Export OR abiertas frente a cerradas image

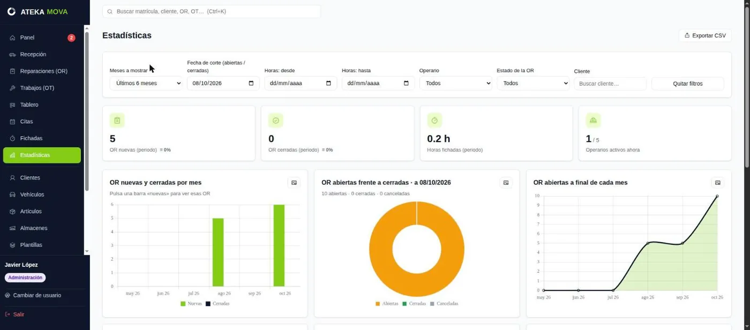(x=506, y=183)
